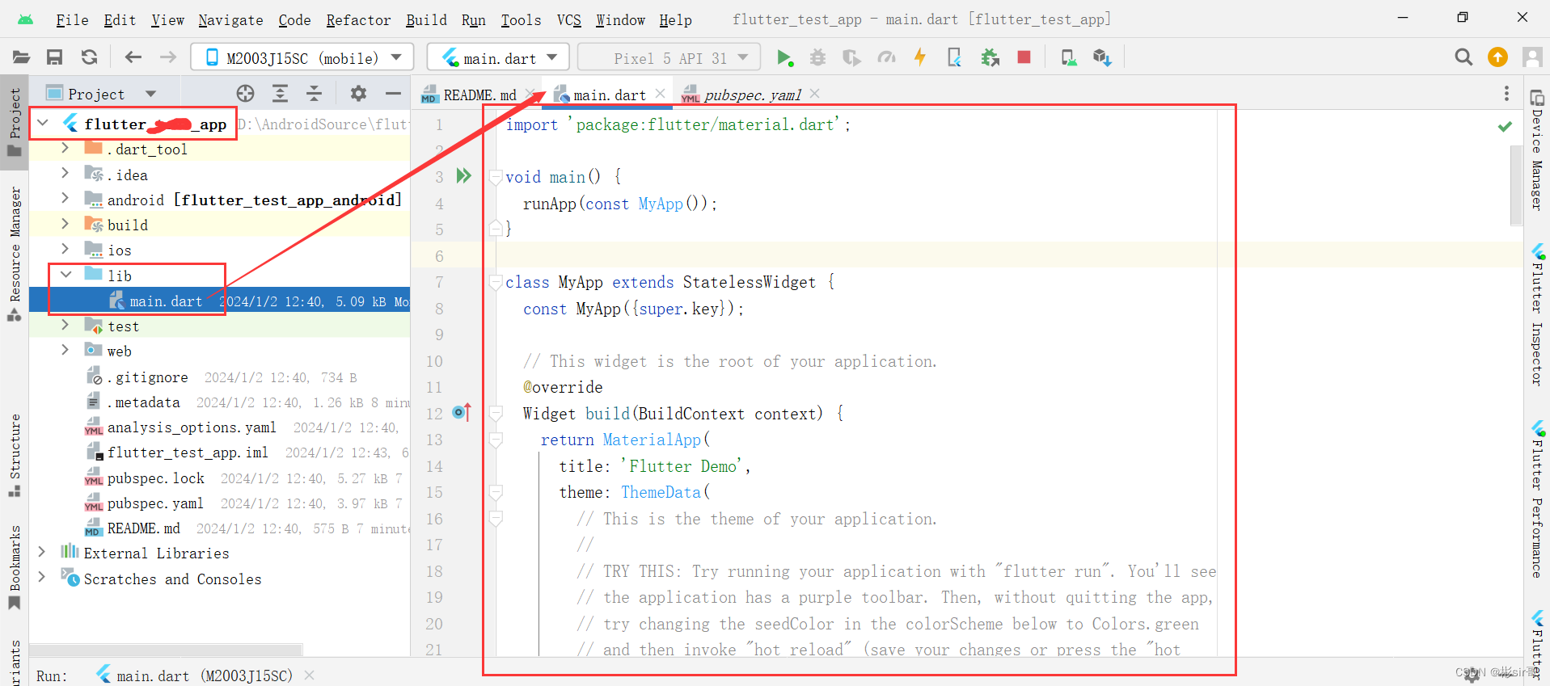Close the main.dart Run tab at bottom
The width and height of the screenshot is (1550, 686).
point(309,675)
